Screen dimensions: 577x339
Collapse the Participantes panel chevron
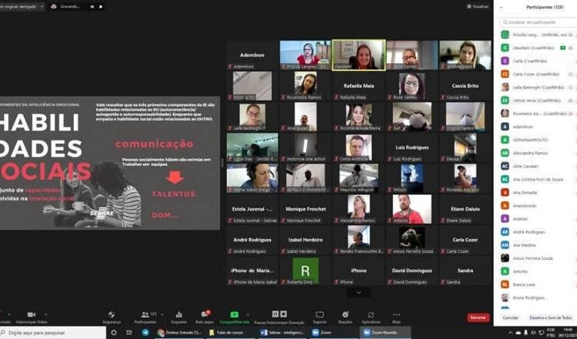click(x=502, y=6)
